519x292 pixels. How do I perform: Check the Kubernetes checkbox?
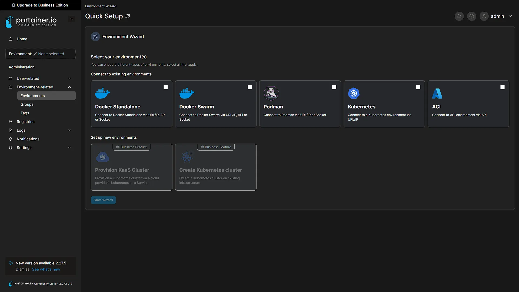(418, 87)
